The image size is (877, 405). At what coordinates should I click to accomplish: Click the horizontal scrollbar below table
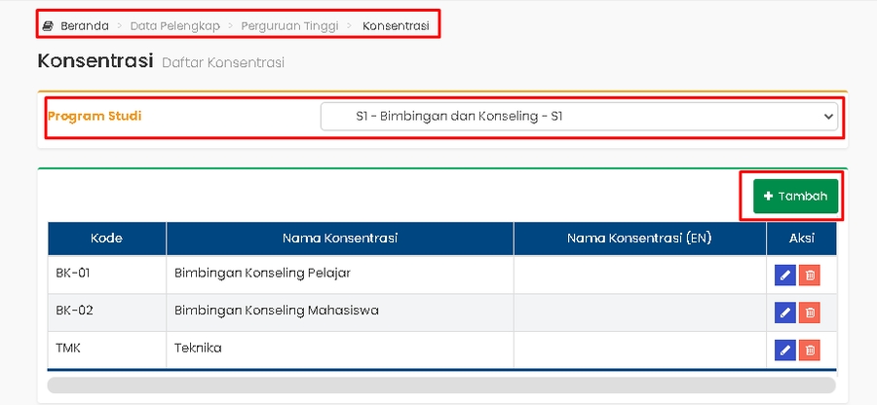tap(441, 385)
